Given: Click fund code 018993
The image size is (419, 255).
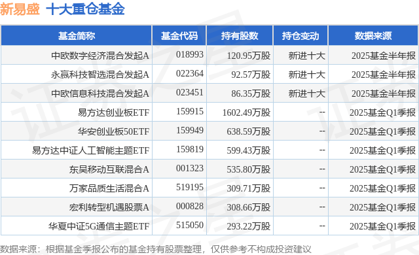Looking at the screenshot, I should (190, 55).
